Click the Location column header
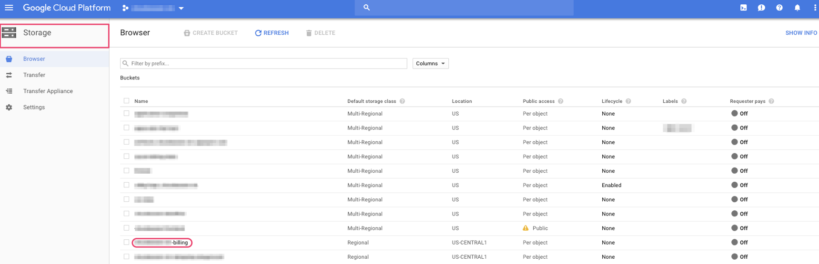Image resolution: width=819 pixels, height=264 pixels. pos(462,101)
